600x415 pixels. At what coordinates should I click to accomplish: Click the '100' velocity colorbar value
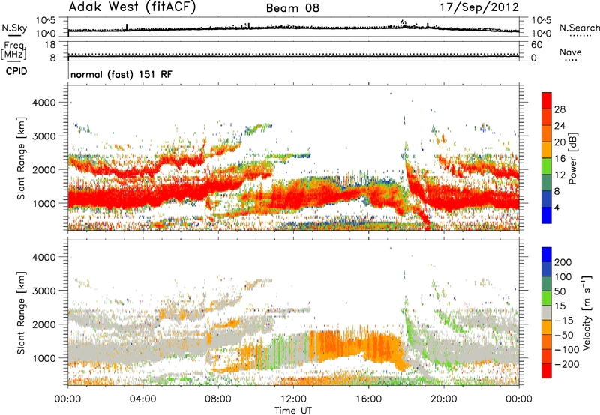click(x=563, y=277)
